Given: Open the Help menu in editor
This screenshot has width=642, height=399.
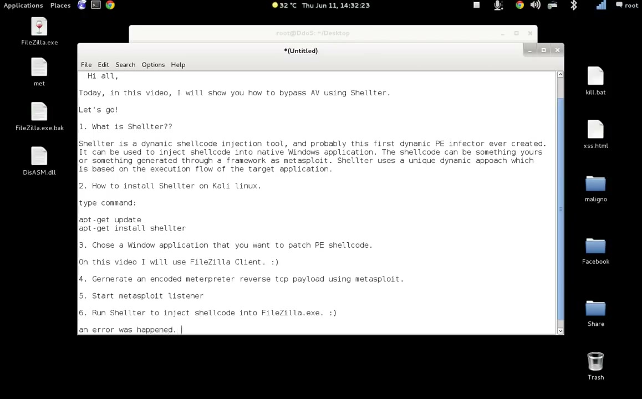Looking at the screenshot, I should (x=178, y=65).
